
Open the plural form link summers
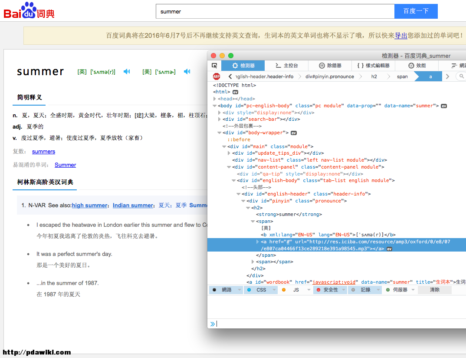click(44, 152)
